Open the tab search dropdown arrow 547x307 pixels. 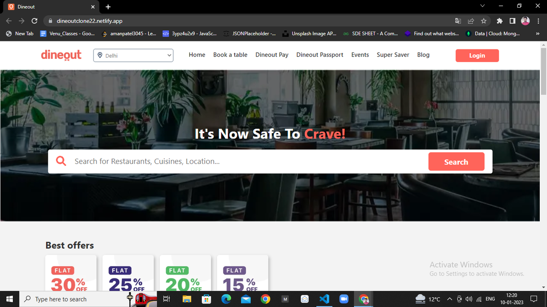(482, 6)
